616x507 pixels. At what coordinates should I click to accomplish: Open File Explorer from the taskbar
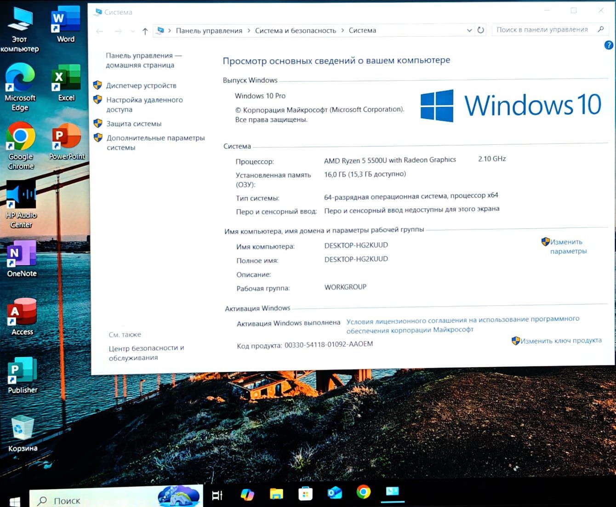coord(276,494)
